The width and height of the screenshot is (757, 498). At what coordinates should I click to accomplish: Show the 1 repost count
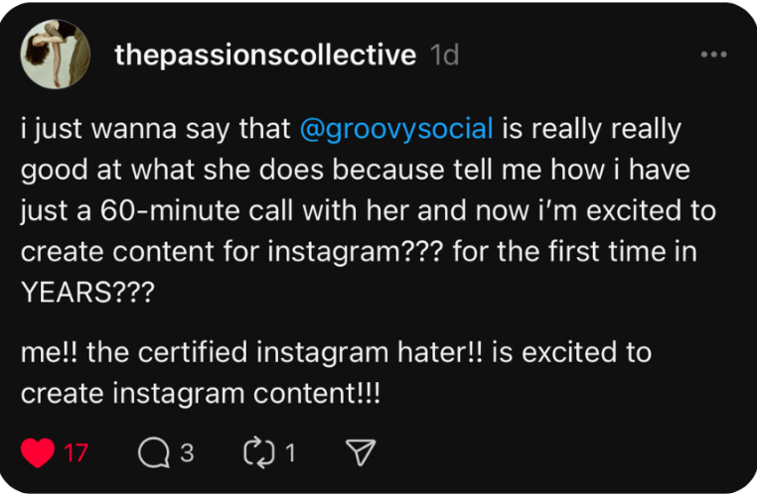(290, 453)
